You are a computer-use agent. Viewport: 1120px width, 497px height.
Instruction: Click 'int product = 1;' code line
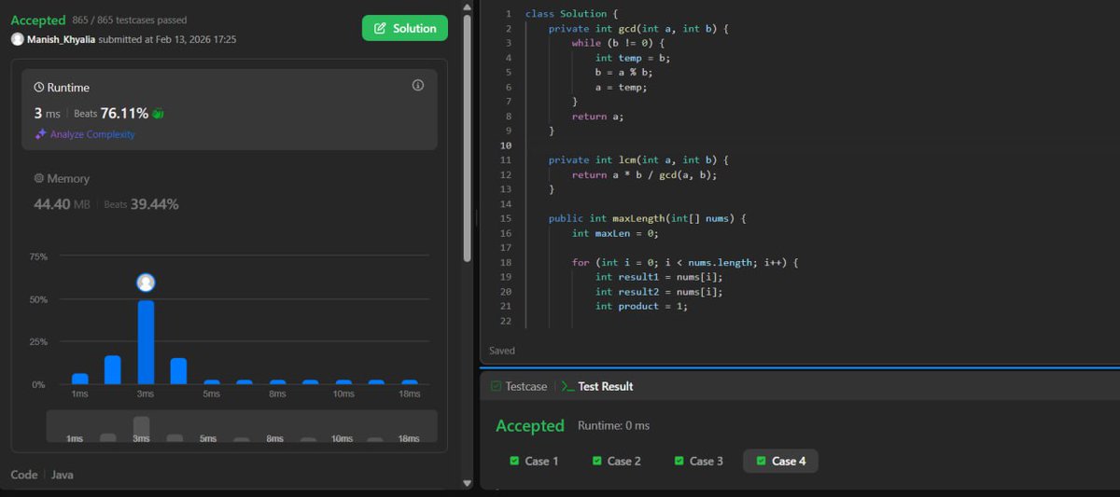point(641,306)
